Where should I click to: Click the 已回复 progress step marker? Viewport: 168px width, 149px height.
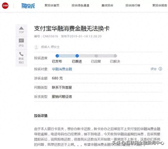(x=96, y=56)
